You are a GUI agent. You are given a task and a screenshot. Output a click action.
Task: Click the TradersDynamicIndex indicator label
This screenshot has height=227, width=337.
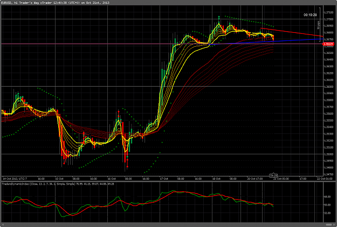[58, 184]
